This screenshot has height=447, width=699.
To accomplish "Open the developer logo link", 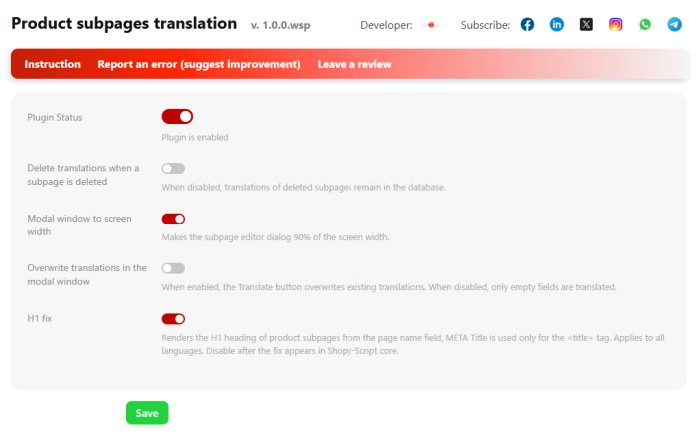I will click(x=431, y=25).
